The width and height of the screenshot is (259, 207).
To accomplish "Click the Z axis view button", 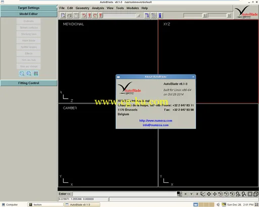I will 197,194.
